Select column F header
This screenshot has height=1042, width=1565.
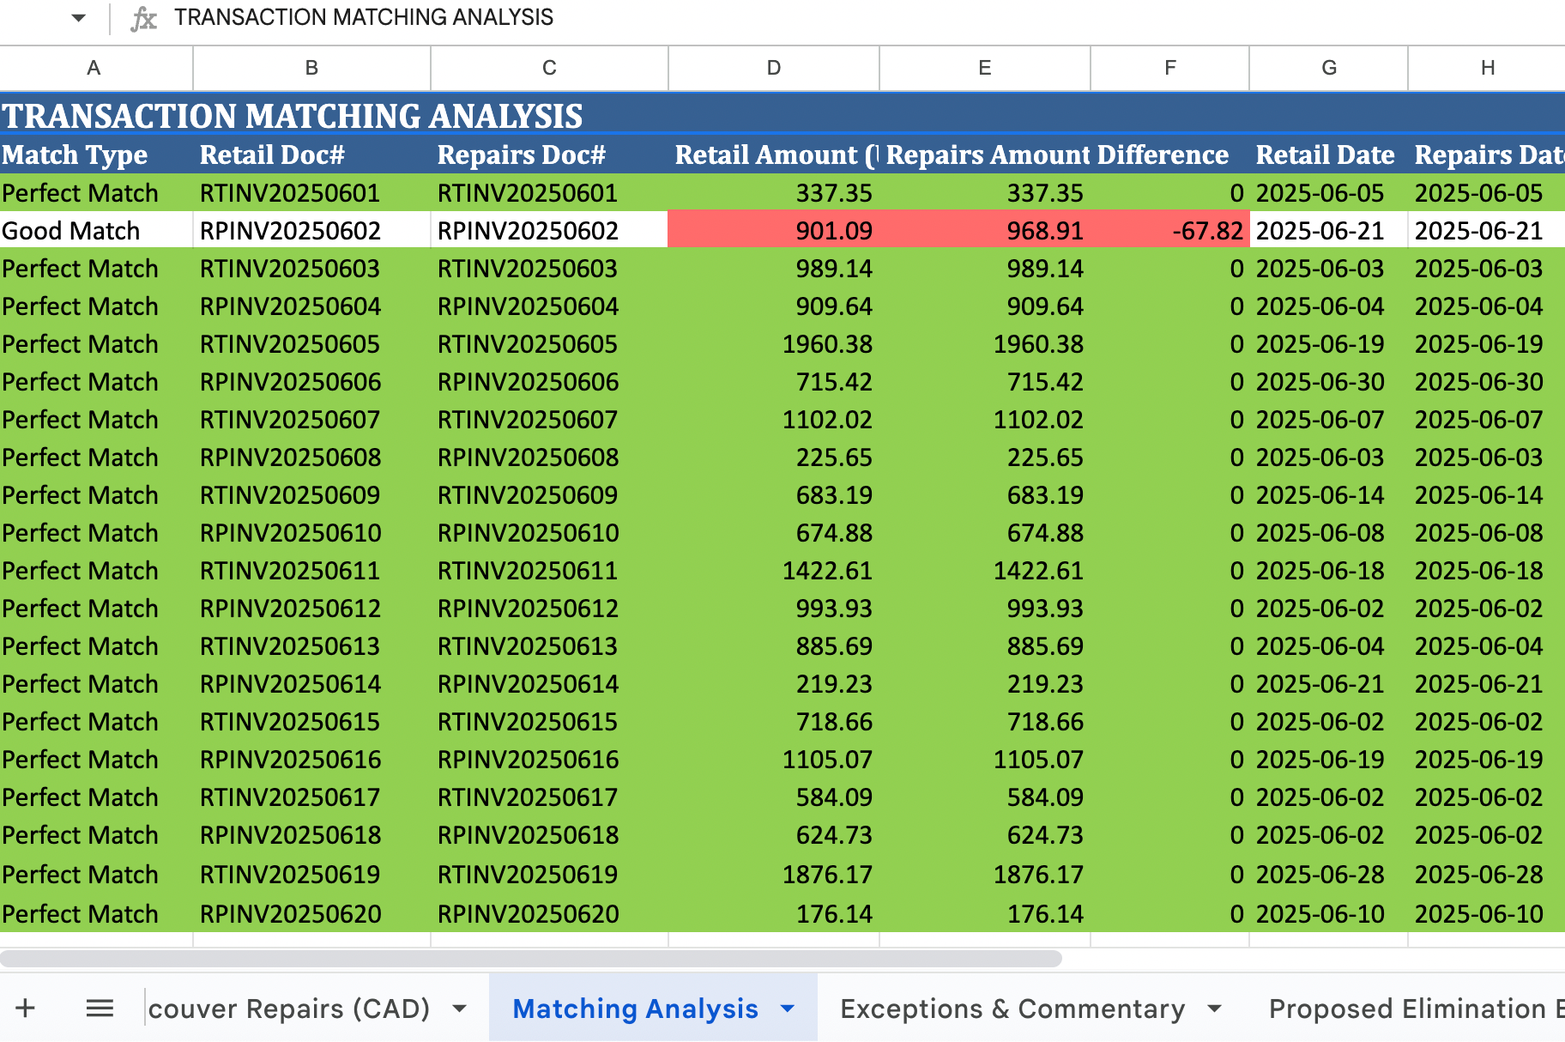click(x=1170, y=68)
